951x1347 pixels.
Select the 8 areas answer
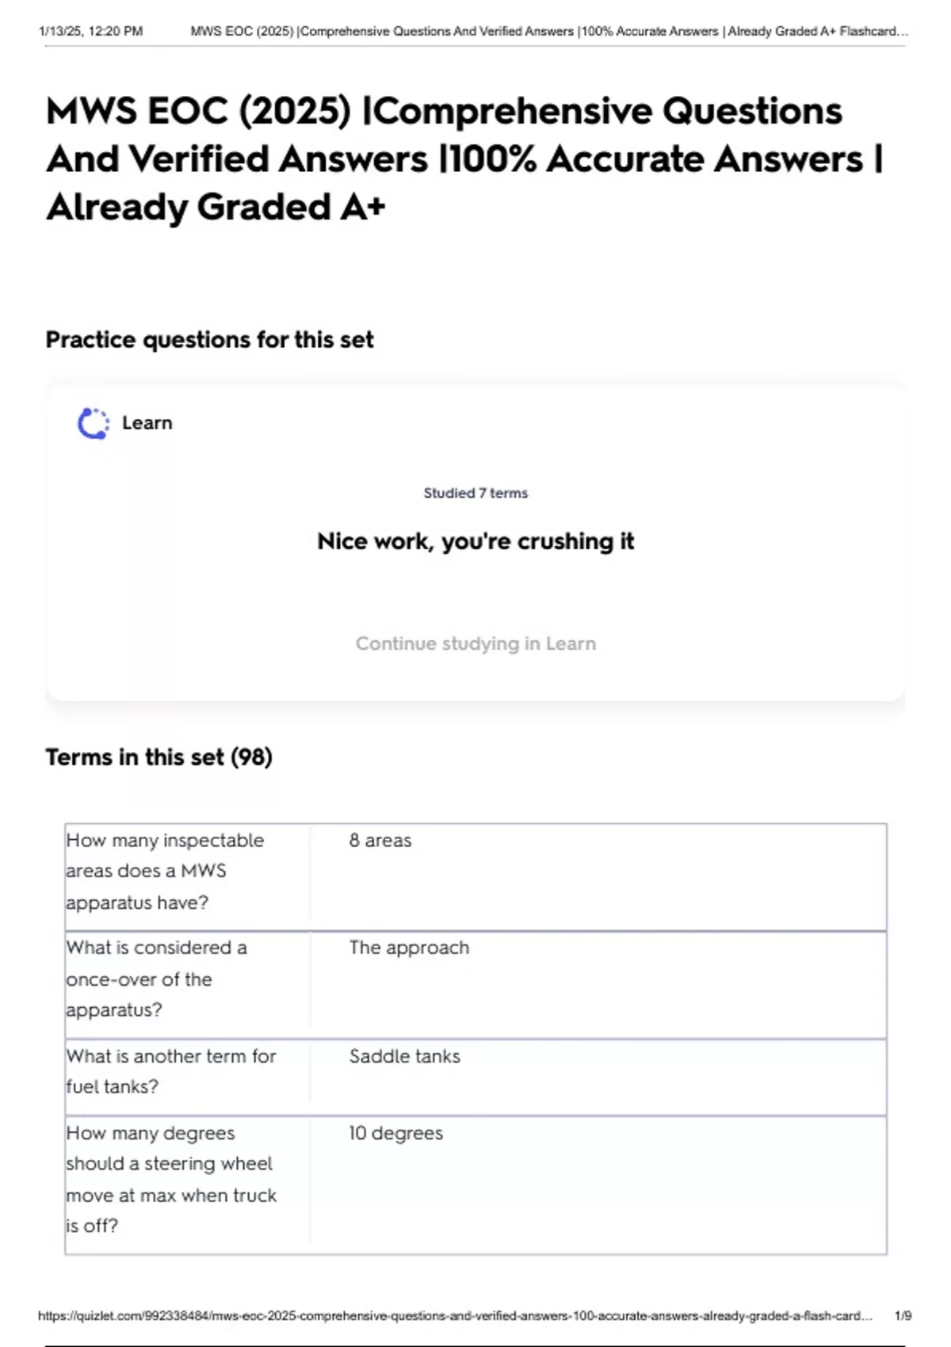[380, 841]
